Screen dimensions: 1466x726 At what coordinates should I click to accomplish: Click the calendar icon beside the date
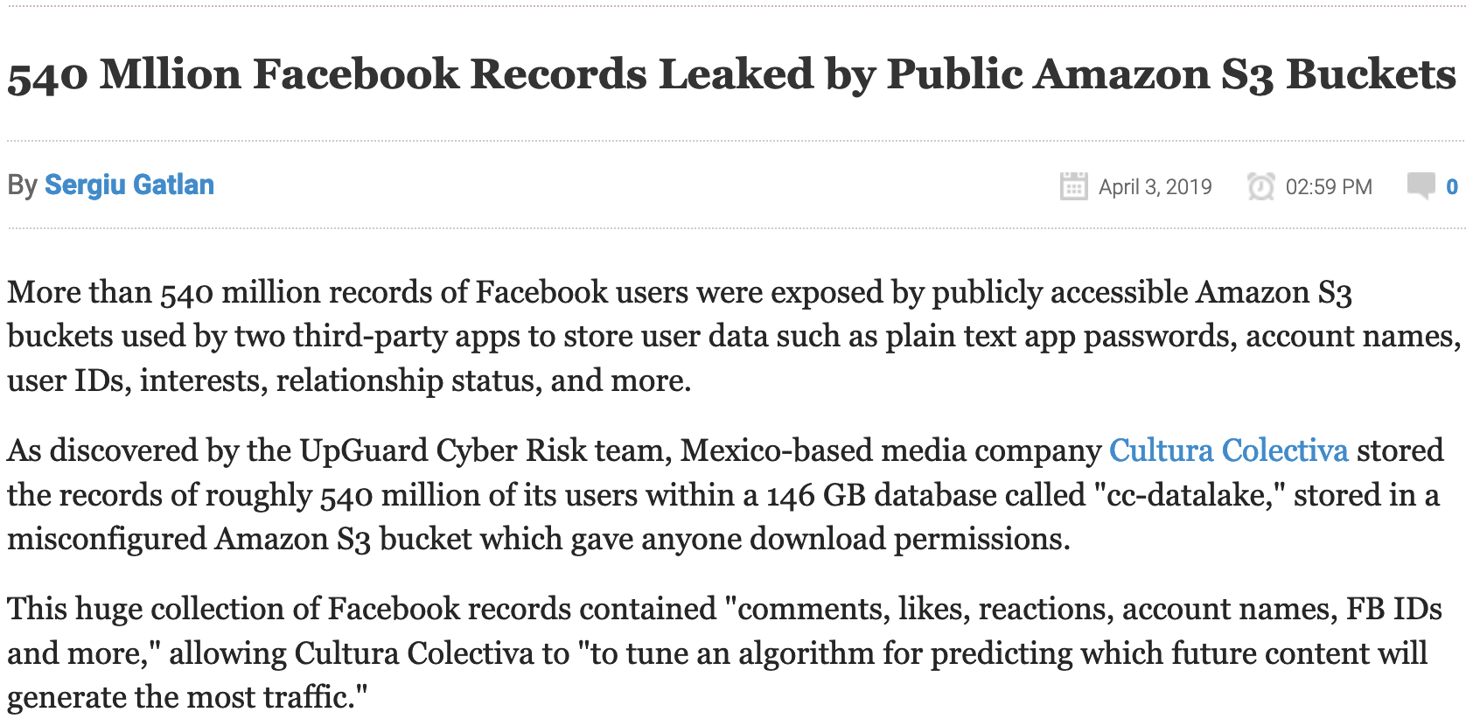coord(1073,186)
